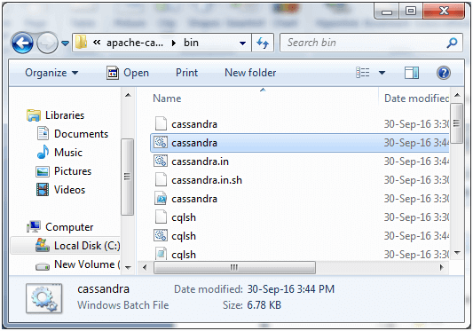Image resolution: width=473 pixels, height=331 pixels.
Task: Select the highlighted cassandra batch file
Action: click(x=299, y=143)
